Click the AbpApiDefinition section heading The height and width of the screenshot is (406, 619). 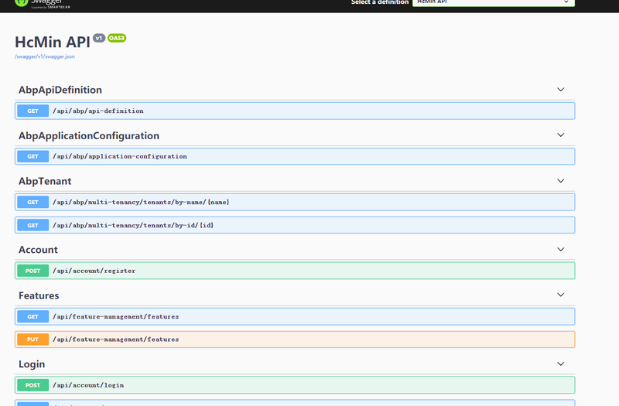pos(60,90)
